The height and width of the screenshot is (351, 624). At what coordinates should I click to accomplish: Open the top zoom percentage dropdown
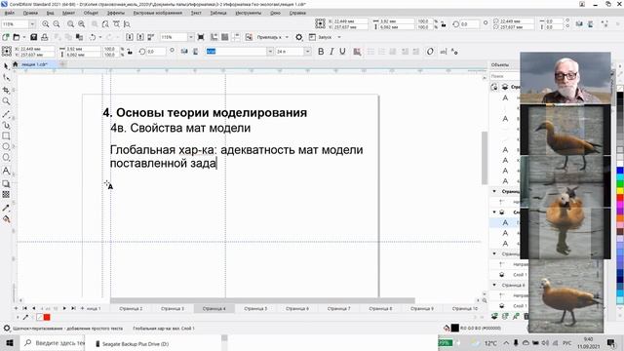coord(32,23)
